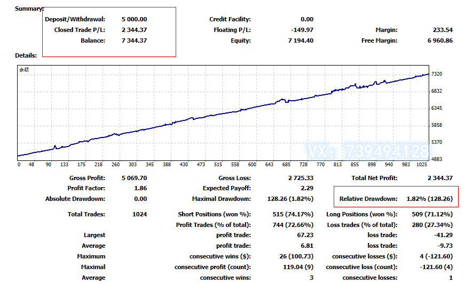Select the Closed Trade P/L label
Screen dimensions: 473x284
[x=80, y=30]
